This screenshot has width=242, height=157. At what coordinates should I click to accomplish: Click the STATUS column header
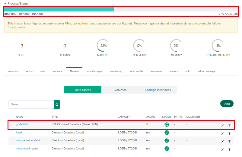(167, 117)
